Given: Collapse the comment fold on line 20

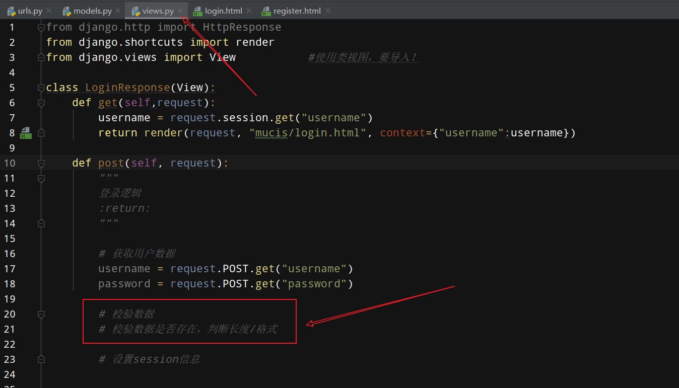Looking at the screenshot, I should pos(41,314).
